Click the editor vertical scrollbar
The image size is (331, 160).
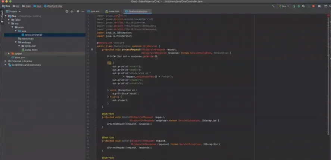pyautogui.click(x=328, y=76)
